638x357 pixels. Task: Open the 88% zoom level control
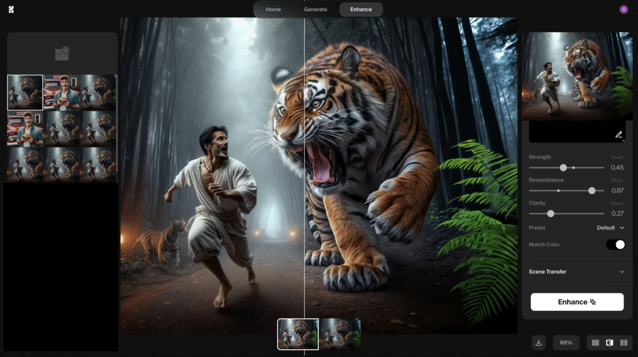[x=566, y=343]
